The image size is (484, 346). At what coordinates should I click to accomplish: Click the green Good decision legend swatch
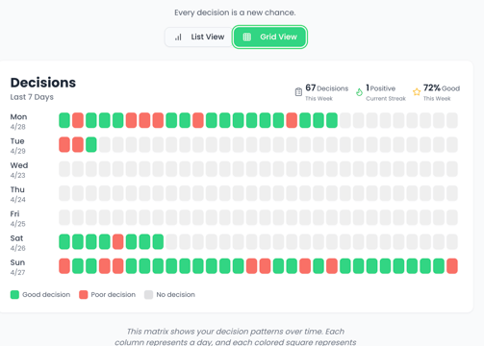[x=14, y=295]
